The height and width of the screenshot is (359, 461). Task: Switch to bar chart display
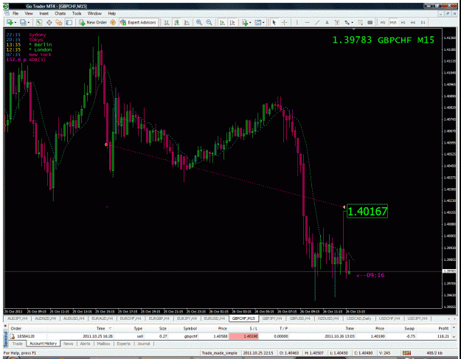167,22
